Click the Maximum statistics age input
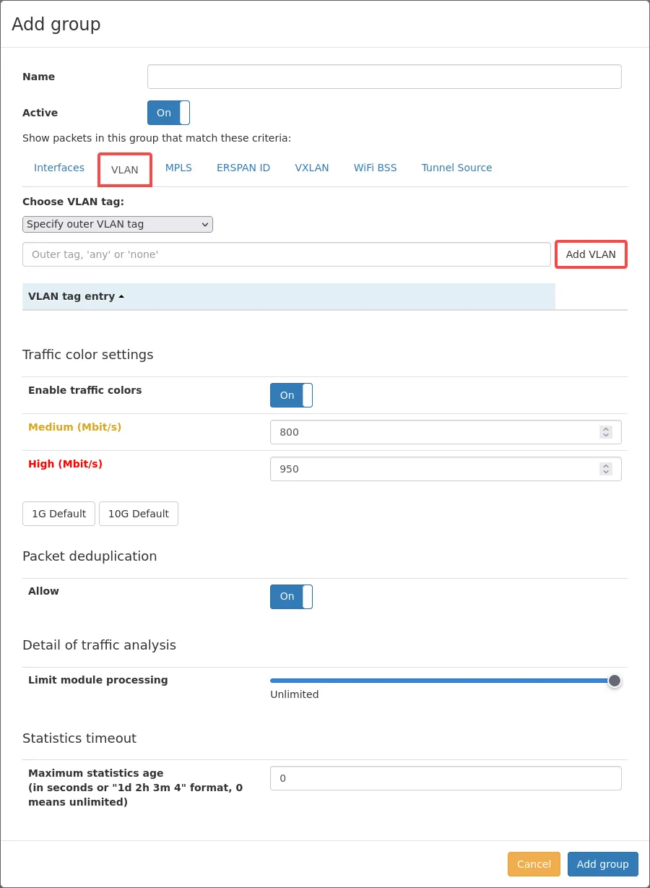650x888 pixels. click(446, 778)
